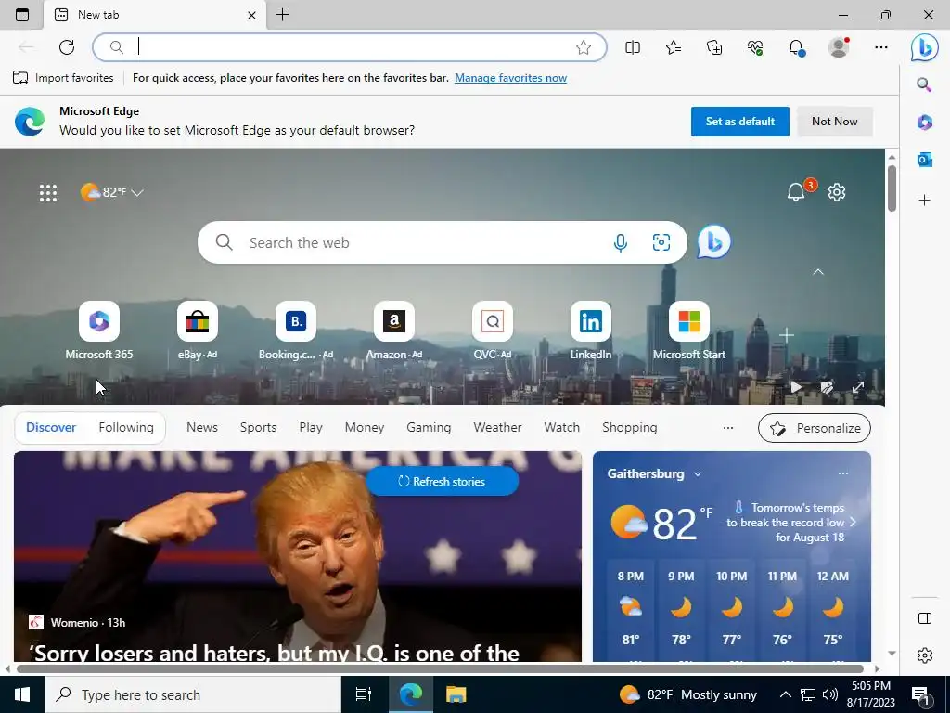Open the tab actions menu icon
The width and height of the screenshot is (950, 713).
pyautogui.click(x=22, y=15)
